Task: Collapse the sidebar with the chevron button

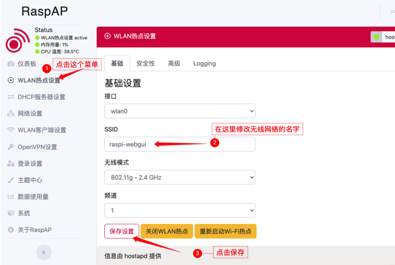Action: point(44,252)
